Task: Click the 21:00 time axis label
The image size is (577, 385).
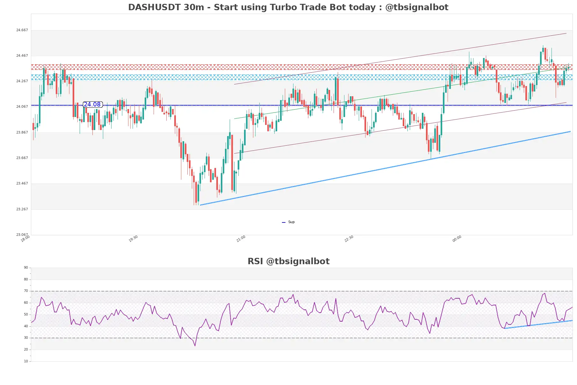Action: pos(241,239)
